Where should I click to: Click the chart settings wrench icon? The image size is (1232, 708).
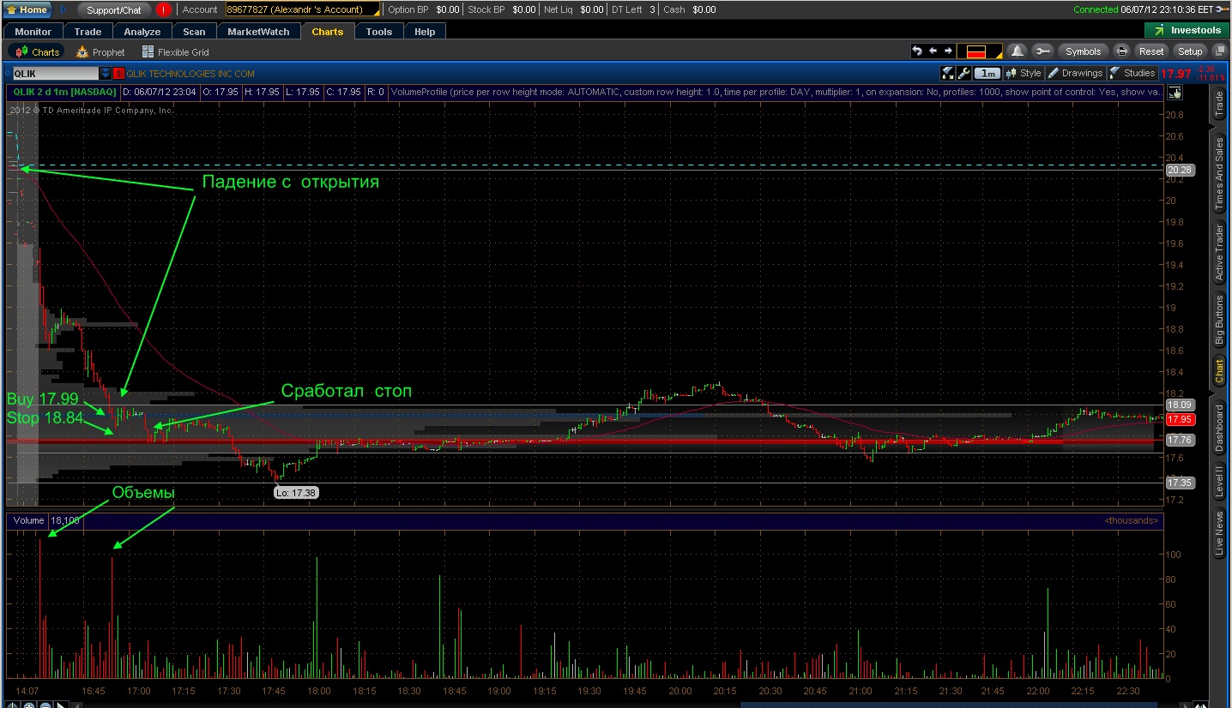tap(963, 73)
